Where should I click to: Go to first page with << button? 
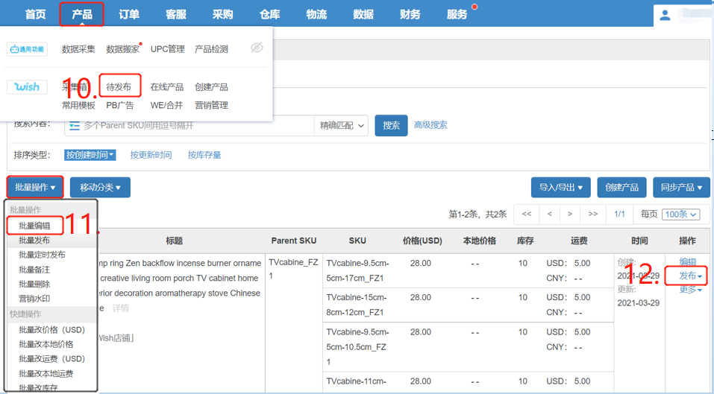click(x=527, y=214)
